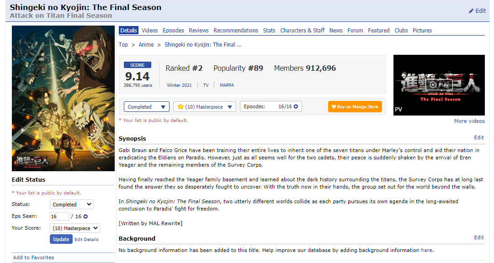Click More videos link
Image resolution: width=494 pixels, height=263 pixels.
[x=469, y=121]
